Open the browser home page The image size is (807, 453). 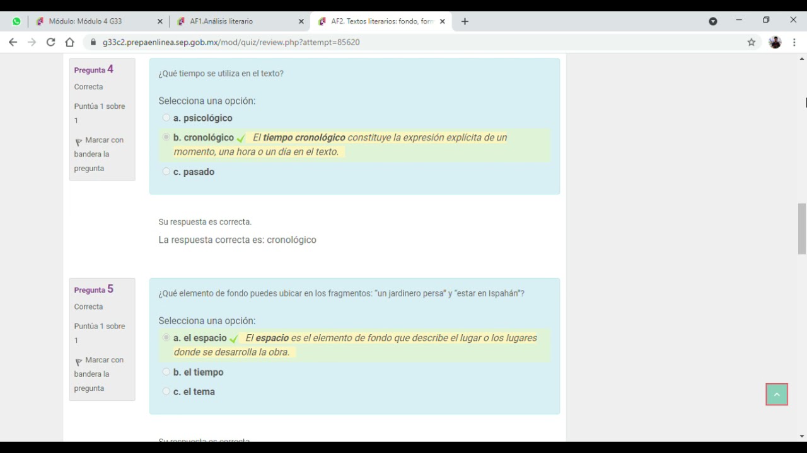click(x=70, y=42)
